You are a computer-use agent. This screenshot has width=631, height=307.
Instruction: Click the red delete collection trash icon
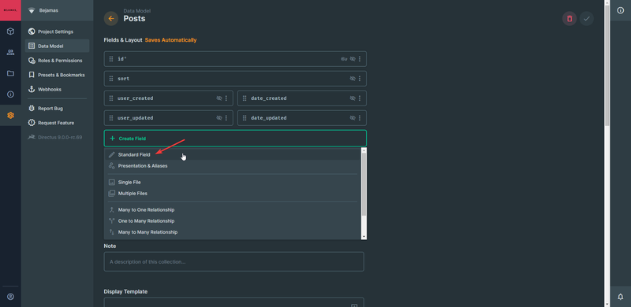(569, 18)
